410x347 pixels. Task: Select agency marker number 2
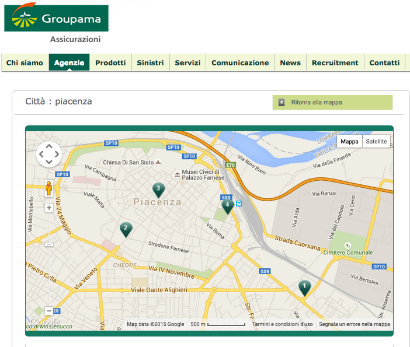(126, 230)
